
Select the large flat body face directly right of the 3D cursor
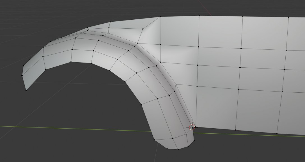coord(216,108)
